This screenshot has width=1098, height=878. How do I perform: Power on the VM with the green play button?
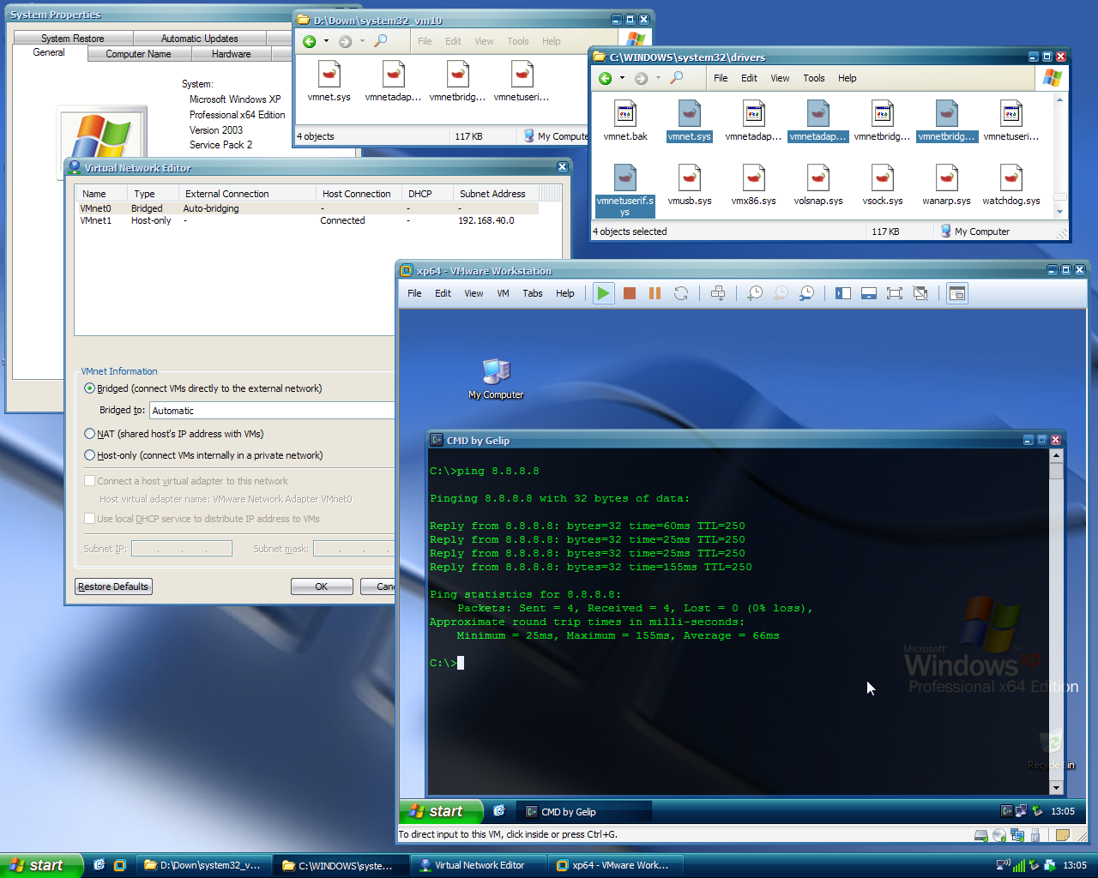click(604, 293)
